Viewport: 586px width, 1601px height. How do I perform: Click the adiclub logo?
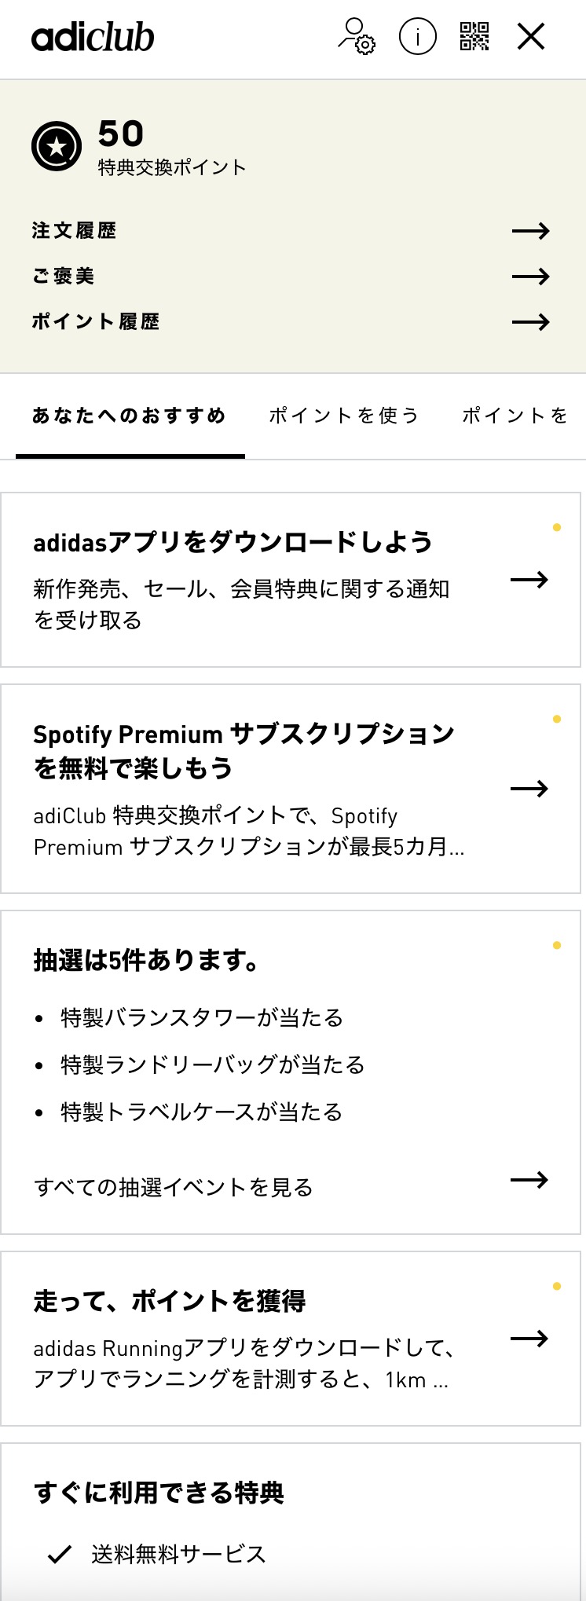tap(93, 37)
